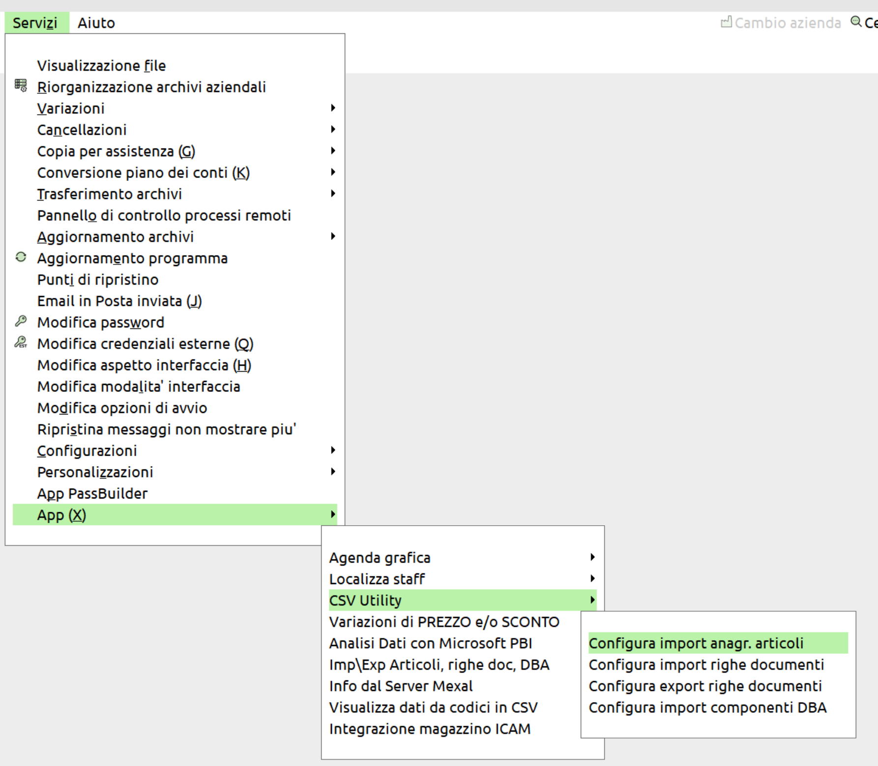Select Configura import componenti DBA
The height and width of the screenshot is (766, 878).
tap(707, 707)
